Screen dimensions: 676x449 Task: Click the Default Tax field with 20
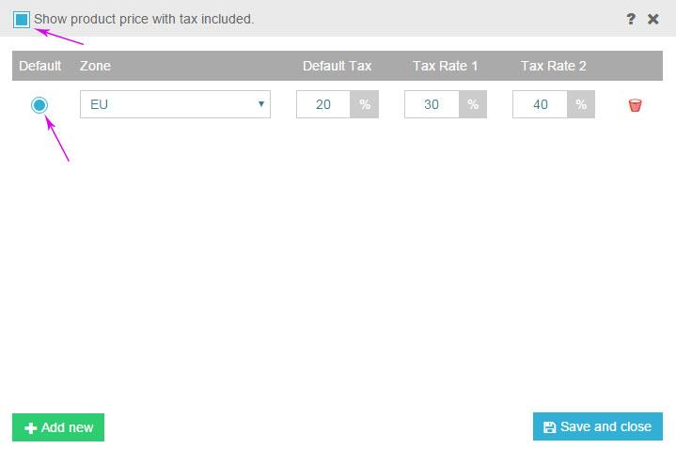pos(323,104)
